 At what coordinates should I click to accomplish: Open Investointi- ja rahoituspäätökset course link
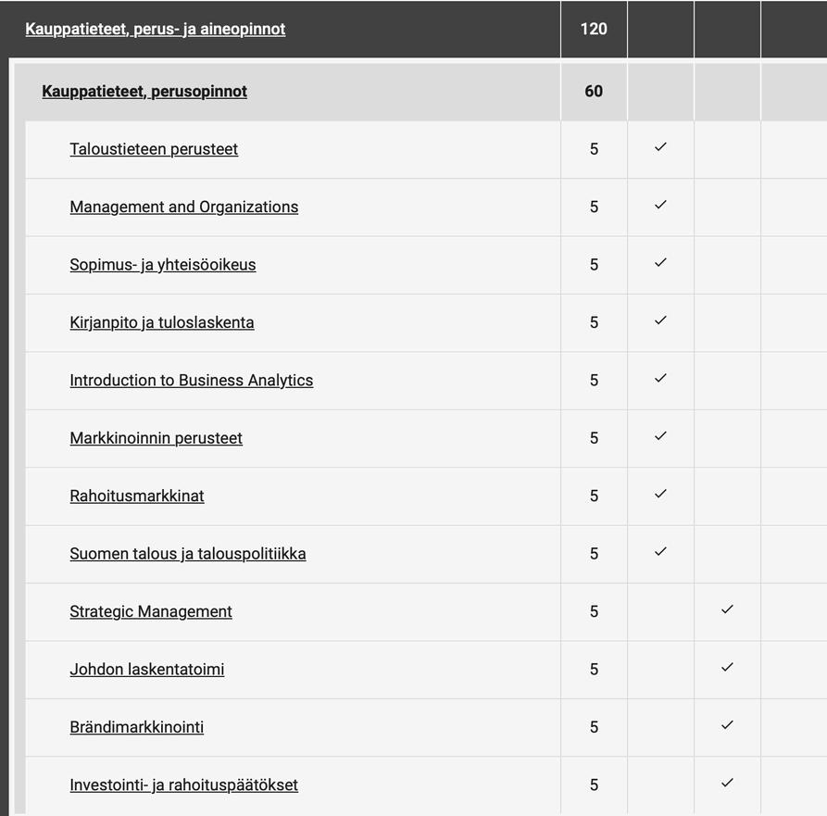coord(183,785)
